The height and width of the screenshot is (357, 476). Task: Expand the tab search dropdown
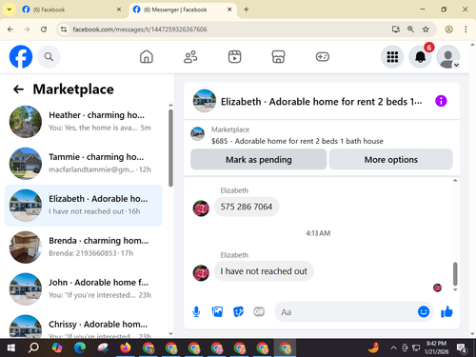pyautogui.click(x=10, y=10)
